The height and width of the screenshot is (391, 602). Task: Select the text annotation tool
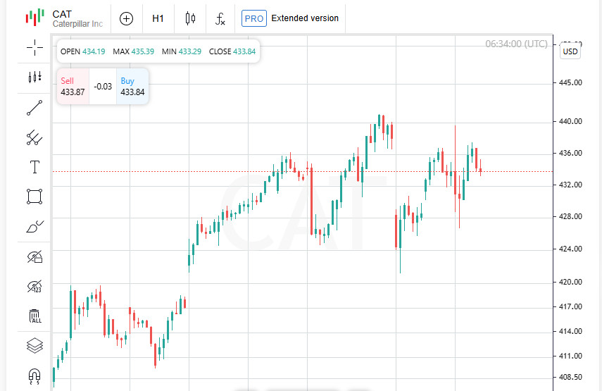point(35,167)
